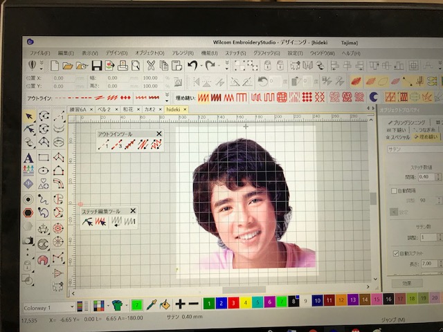The image size is (443, 332).
Task: Click the 効果 button
Action: (x=407, y=282)
